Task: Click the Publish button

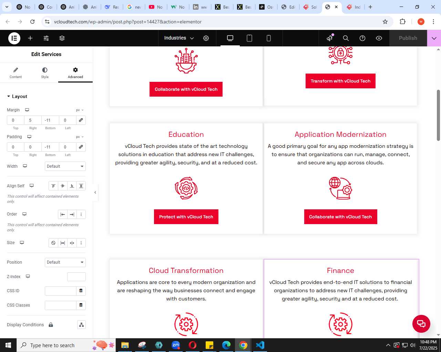Action: pos(408,38)
